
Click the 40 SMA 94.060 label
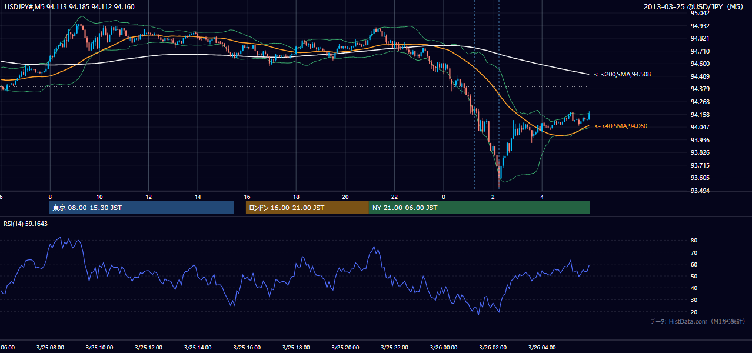(621, 126)
